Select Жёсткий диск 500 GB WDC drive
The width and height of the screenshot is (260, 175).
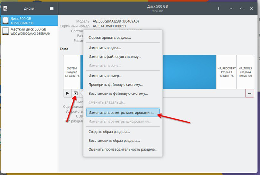tap(29, 31)
